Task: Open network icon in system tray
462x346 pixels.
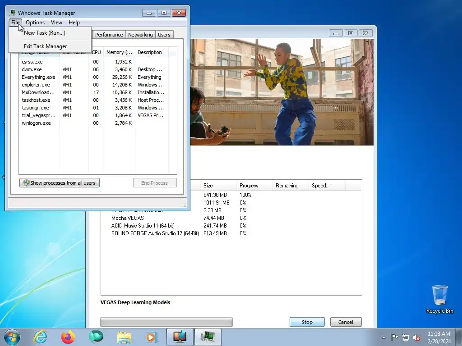Action: (406, 337)
